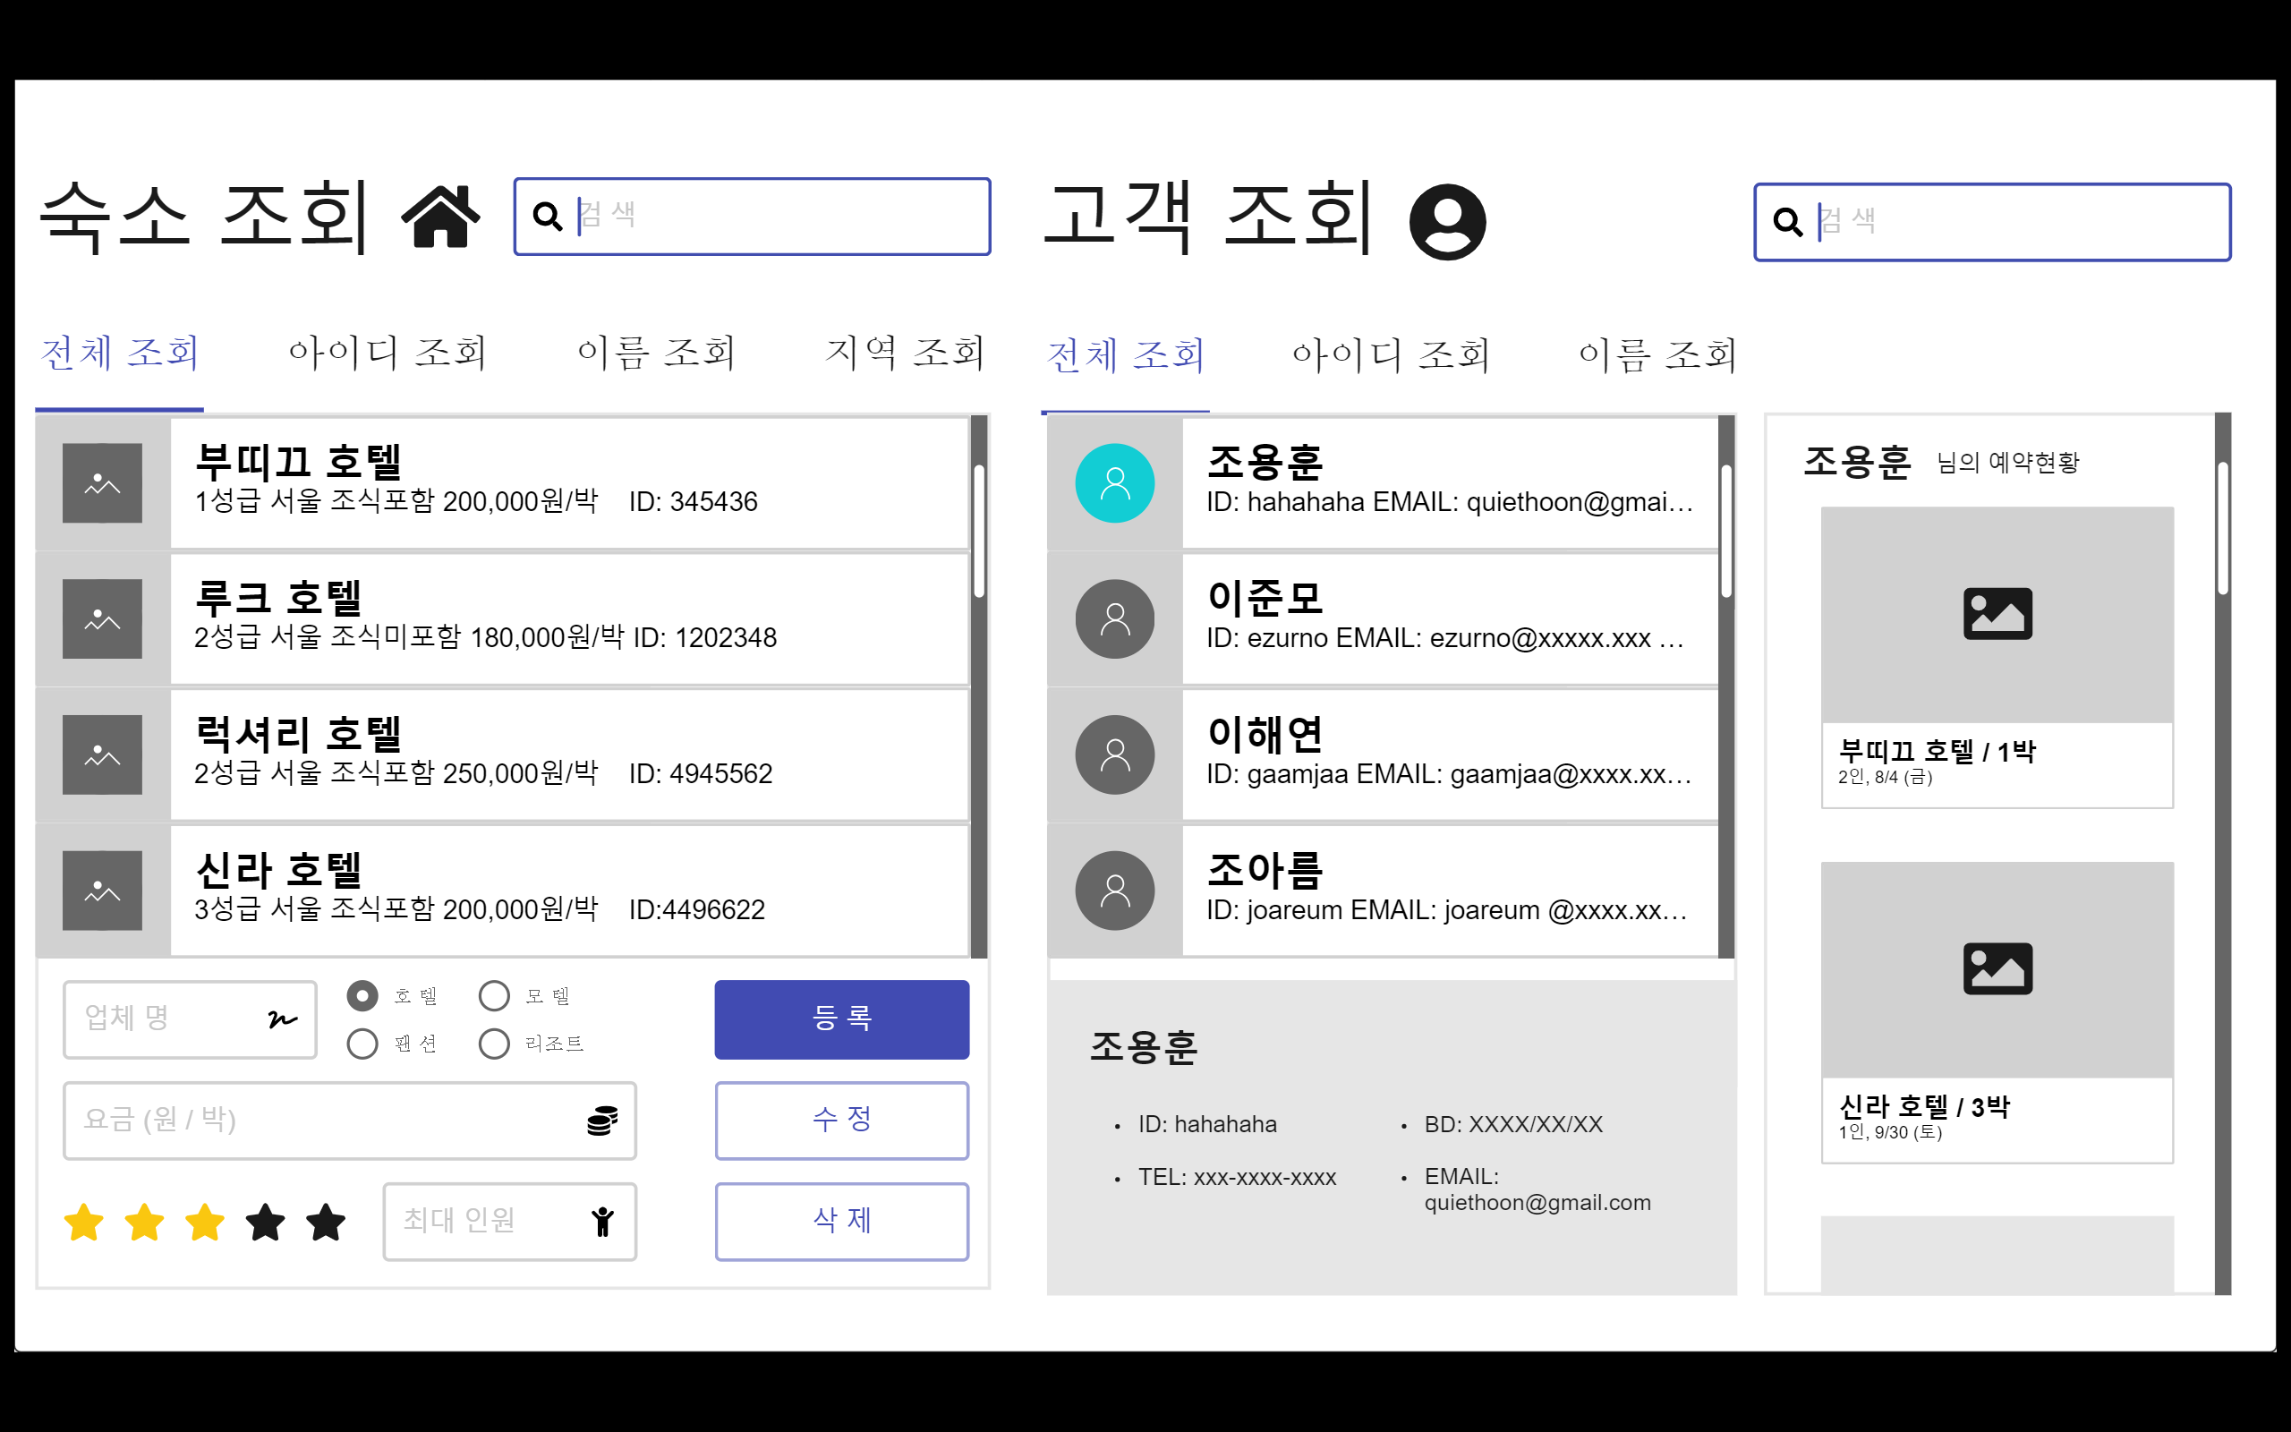Select the 리조트 radio button
The image size is (2291, 1432).
pyautogui.click(x=494, y=1044)
